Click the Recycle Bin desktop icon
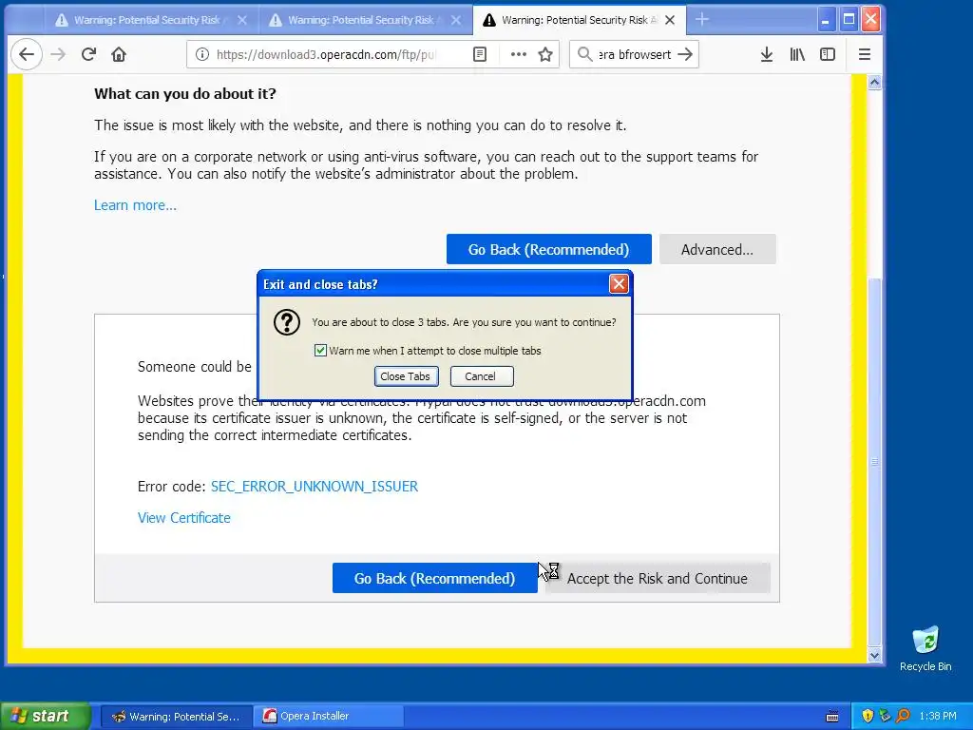The width and height of the screenshot is (973, 730). click(x=925, y=648)
